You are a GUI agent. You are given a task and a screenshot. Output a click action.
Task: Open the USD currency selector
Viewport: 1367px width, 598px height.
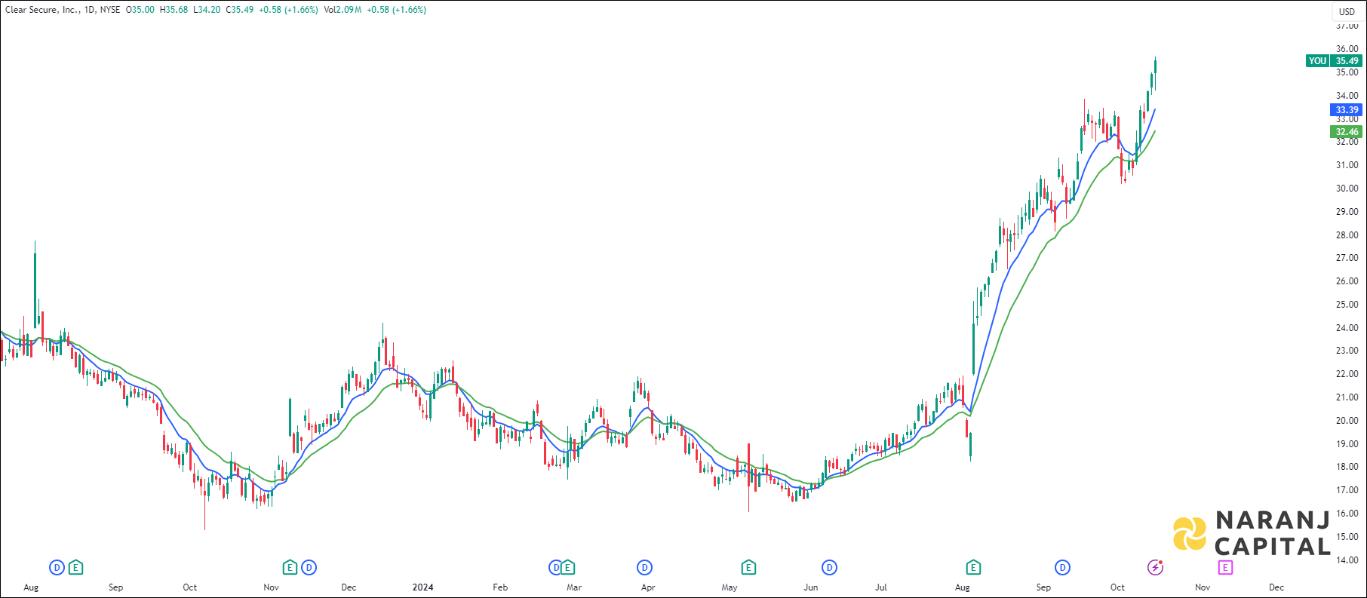coord(1347,11)
